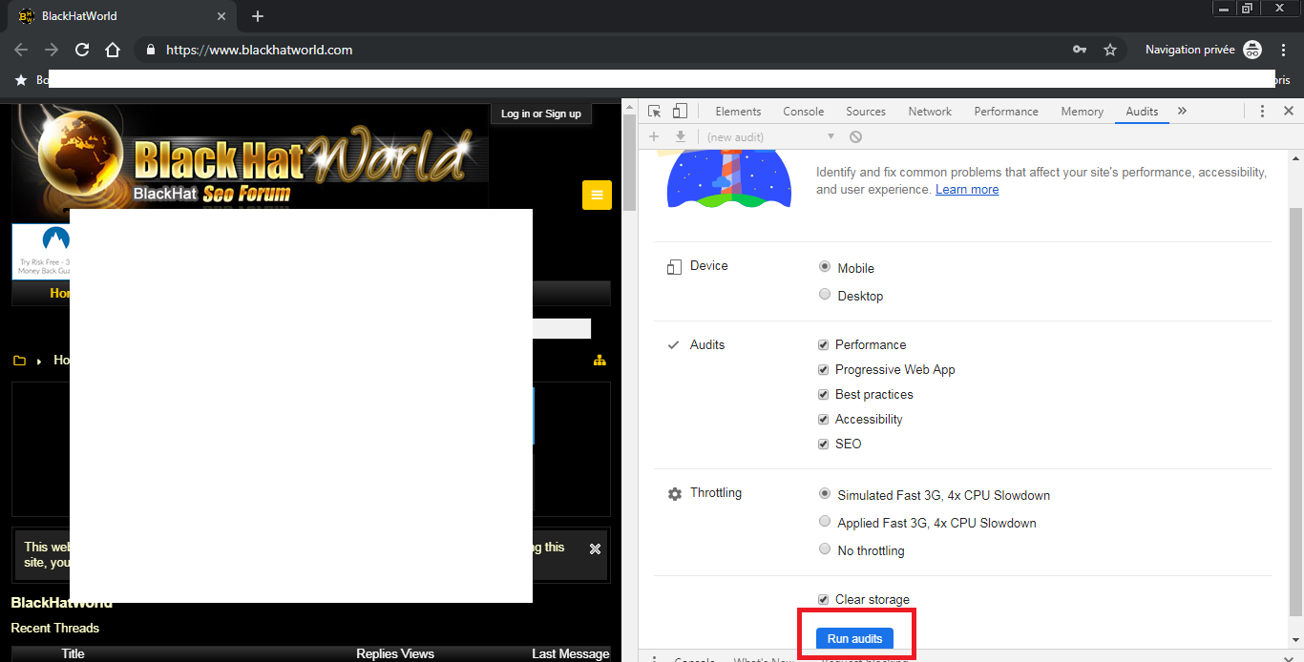Select the BlackHatWorld browser tab
The width and height of the screenshot is (1304, 662).
(121, 16)
